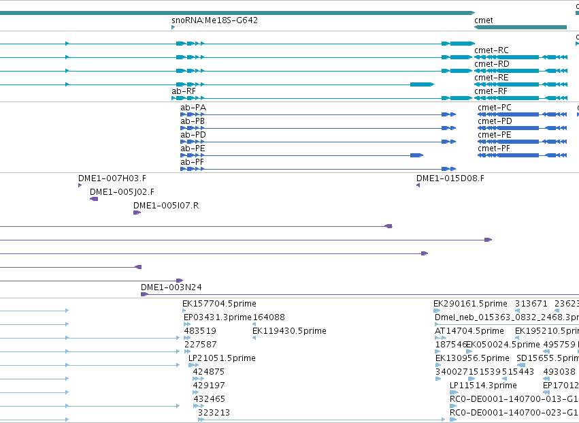Select the thick cmet gene bar

520,27
